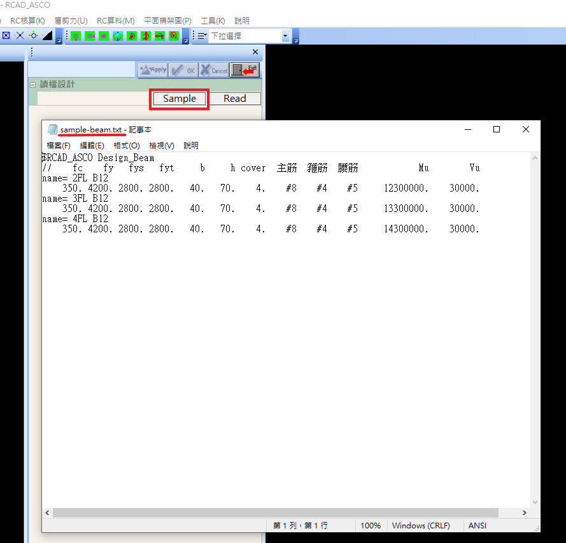Click the 100% zoom status entry

coord(371,526)
